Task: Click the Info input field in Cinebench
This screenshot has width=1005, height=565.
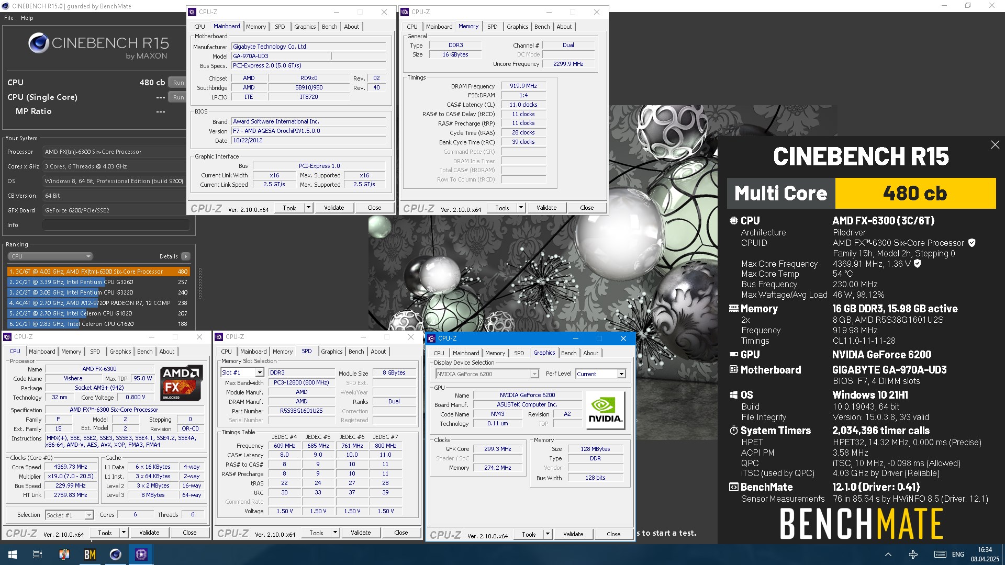Action: [116, 225]
